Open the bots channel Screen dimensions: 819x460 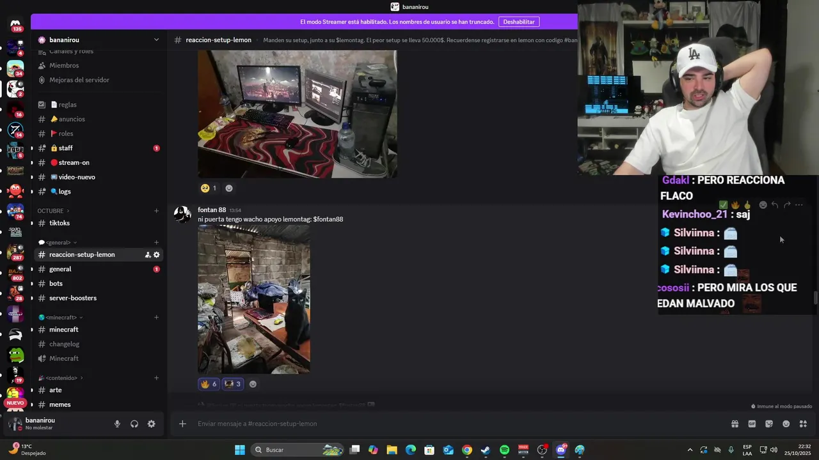98,284
